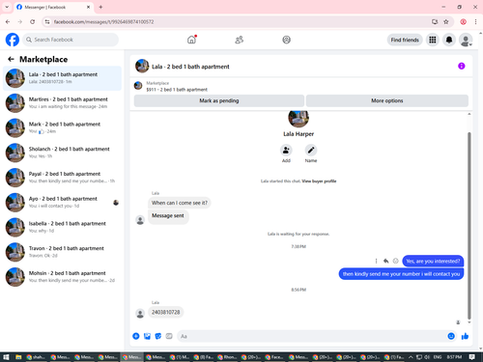Click Mark as pending button
The height and width of the screenshot is (362, 483).
click(219, 100)
